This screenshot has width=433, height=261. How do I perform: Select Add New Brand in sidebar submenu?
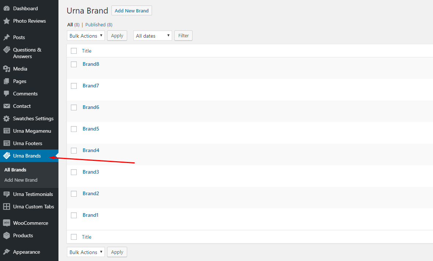point(21,180)
